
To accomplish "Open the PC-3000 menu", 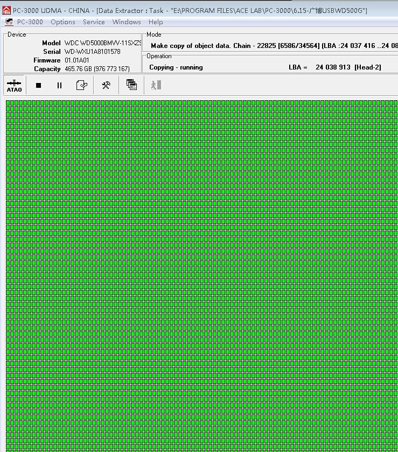I will (30, 22).
